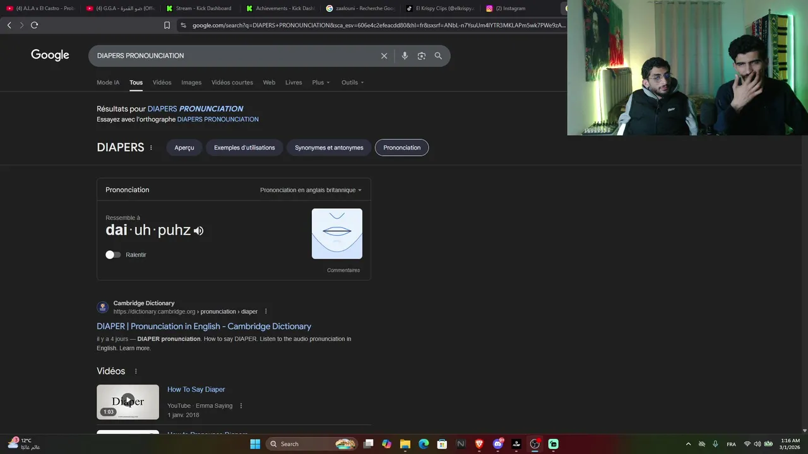
Task: Open OBS Studio from the taskbar
Action: (x=535, y=444)
